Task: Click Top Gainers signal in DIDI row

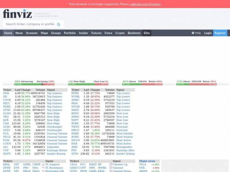Action: (54, 93)
